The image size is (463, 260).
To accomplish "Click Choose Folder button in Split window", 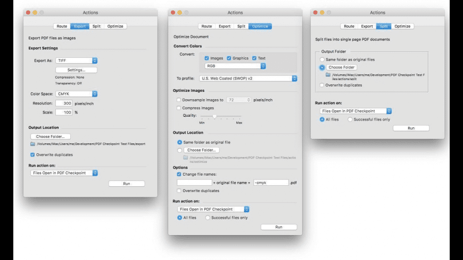I will [341, 67].
